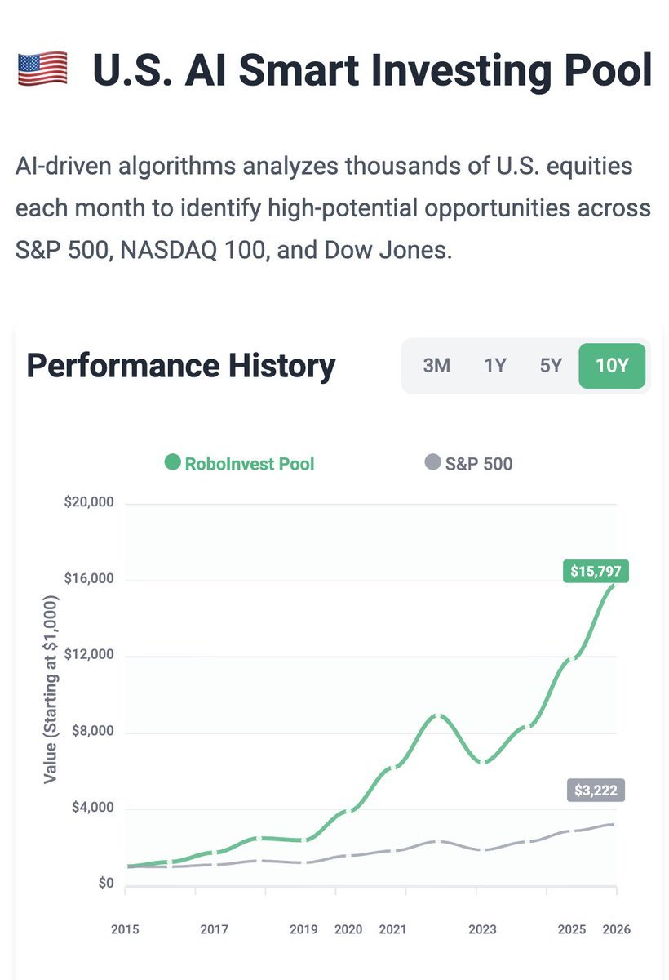Switch to the 1Y time range

pos(494,365)
